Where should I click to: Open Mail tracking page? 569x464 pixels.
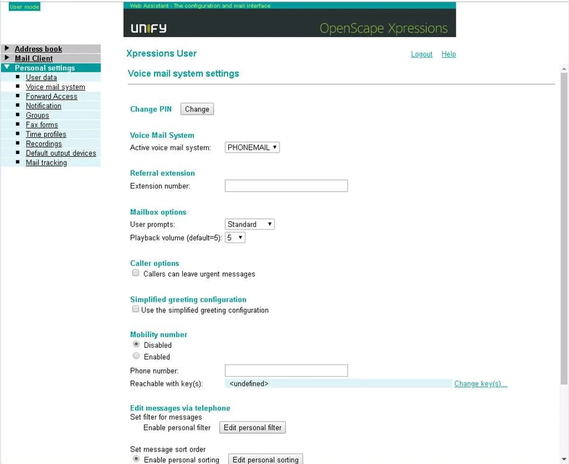coord(46,162)
